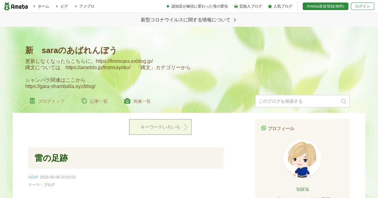The height and width of the screenshot is (198, 378).
Task: Click the NEW! label
Action: coord(33,177)
